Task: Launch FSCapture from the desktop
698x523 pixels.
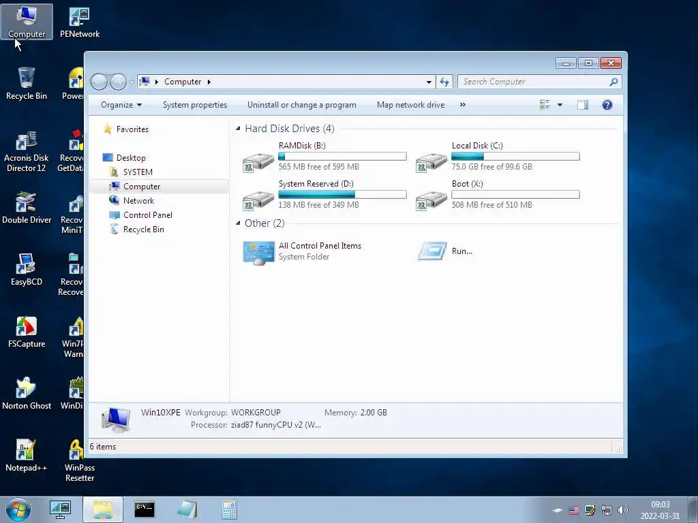Action: click(27, 332)
